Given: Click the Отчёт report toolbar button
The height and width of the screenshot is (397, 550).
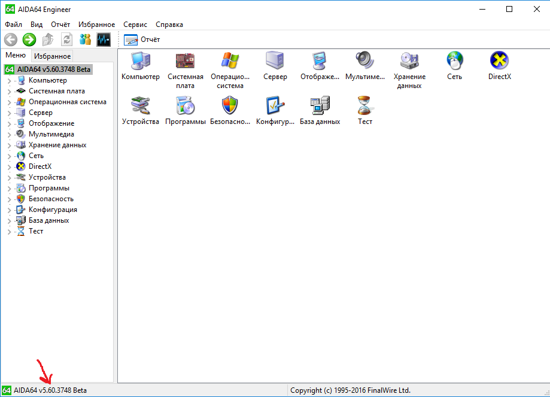Looking at the screenshot, I should pyautogui.click(x=142, y=40).
